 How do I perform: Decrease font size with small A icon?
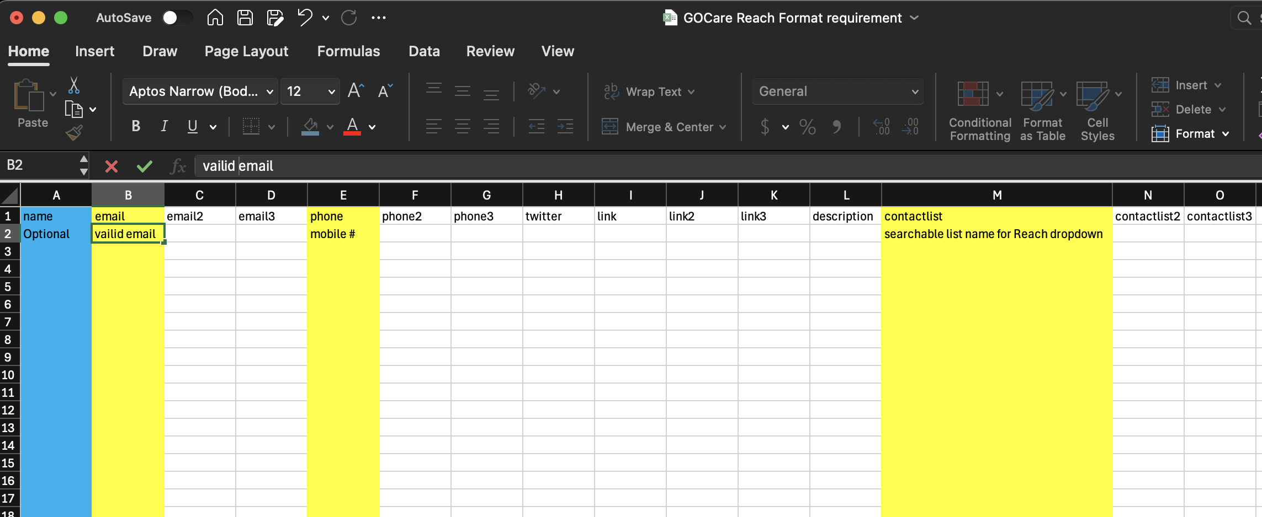coord(385,90)
